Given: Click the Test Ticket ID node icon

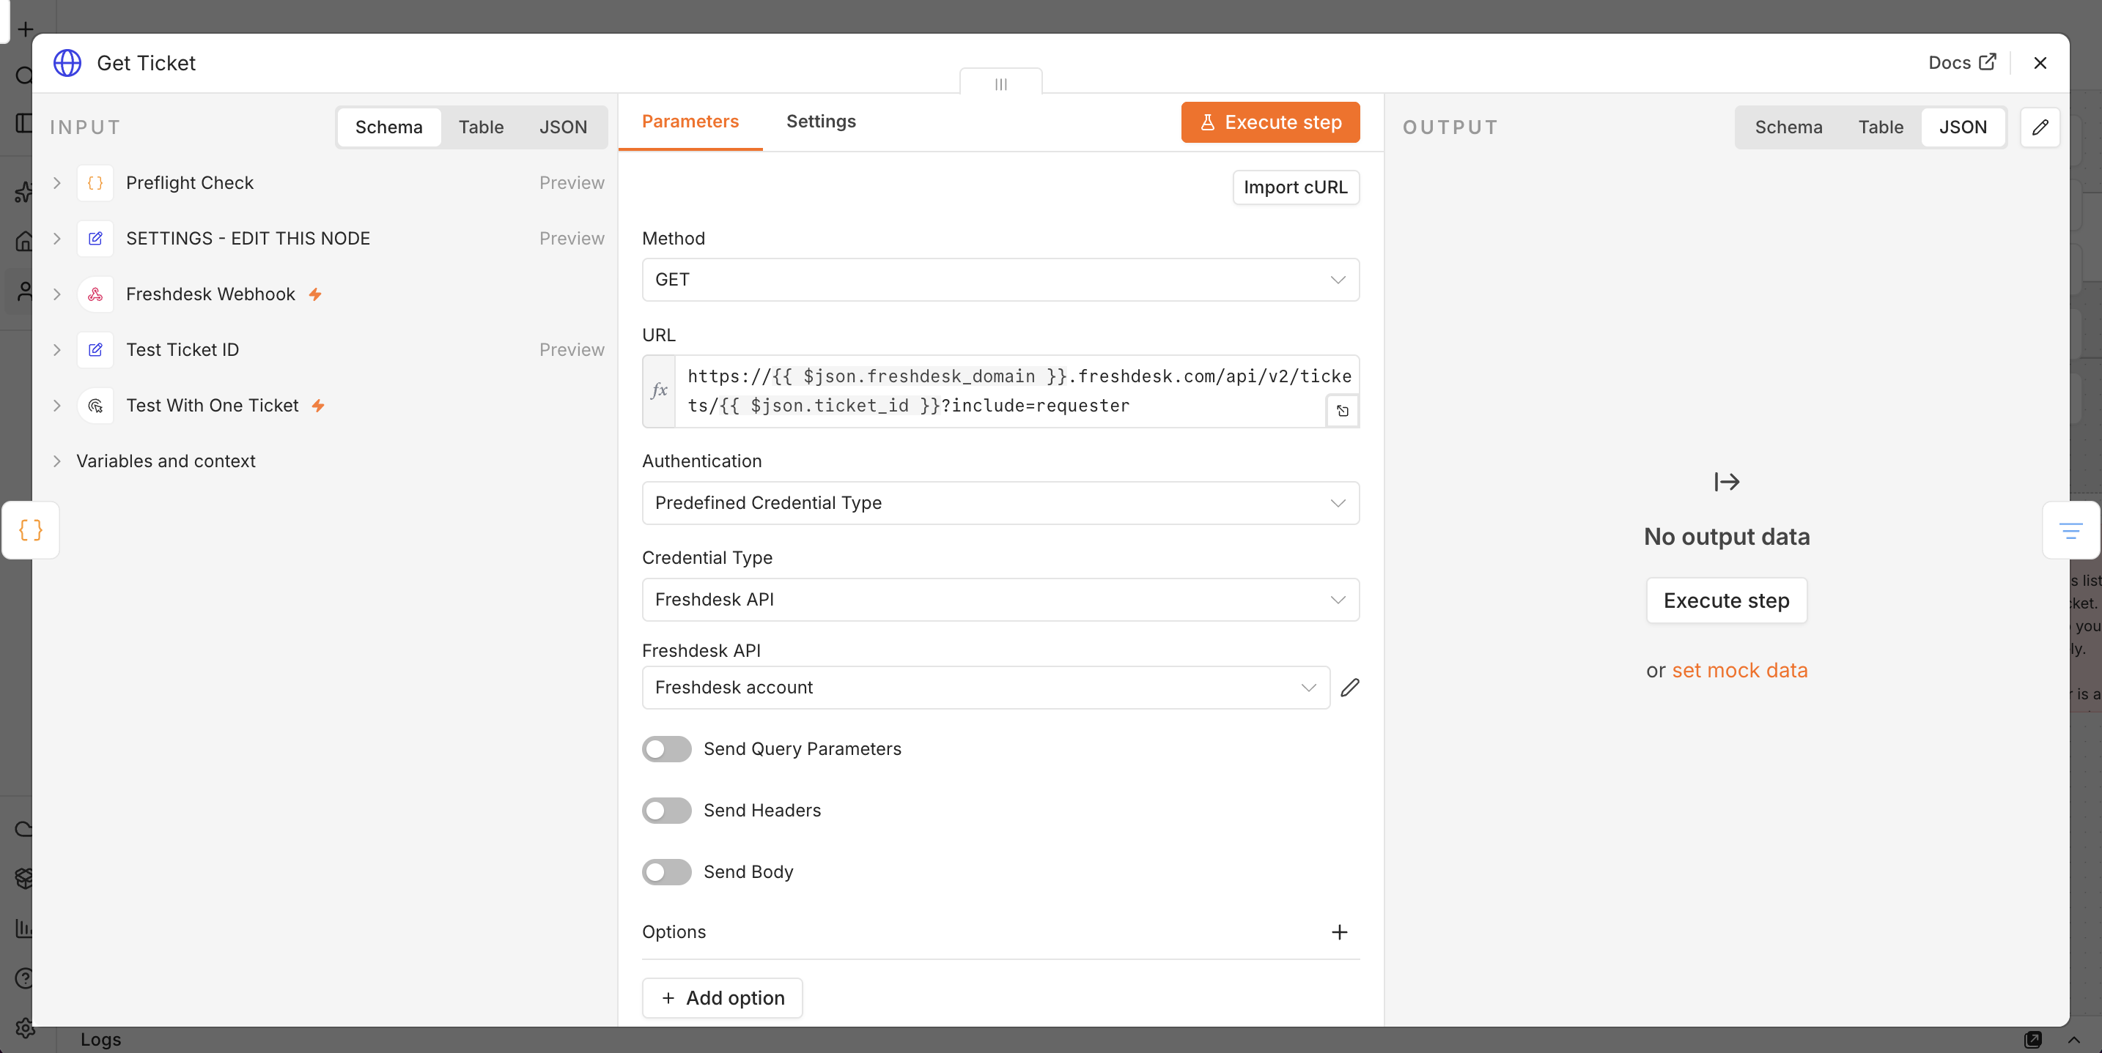Looking at the screenshot, I should pyautogui.click(x=95, y=349).
